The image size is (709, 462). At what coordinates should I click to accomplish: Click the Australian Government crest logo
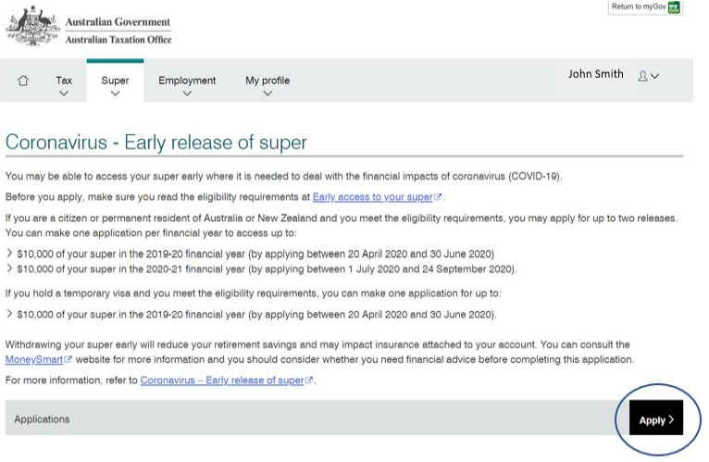click(32, 26)
